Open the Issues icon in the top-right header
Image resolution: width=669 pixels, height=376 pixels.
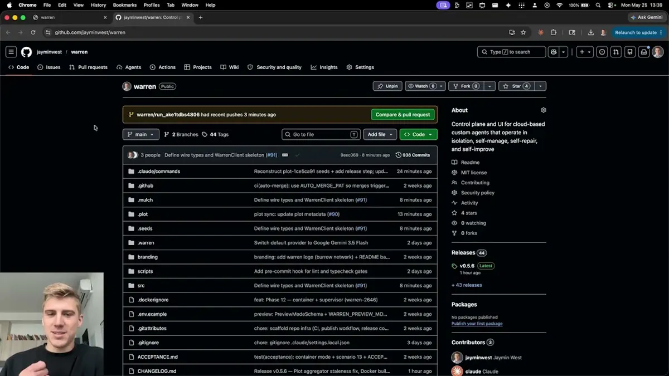click(x=602, y=52)
